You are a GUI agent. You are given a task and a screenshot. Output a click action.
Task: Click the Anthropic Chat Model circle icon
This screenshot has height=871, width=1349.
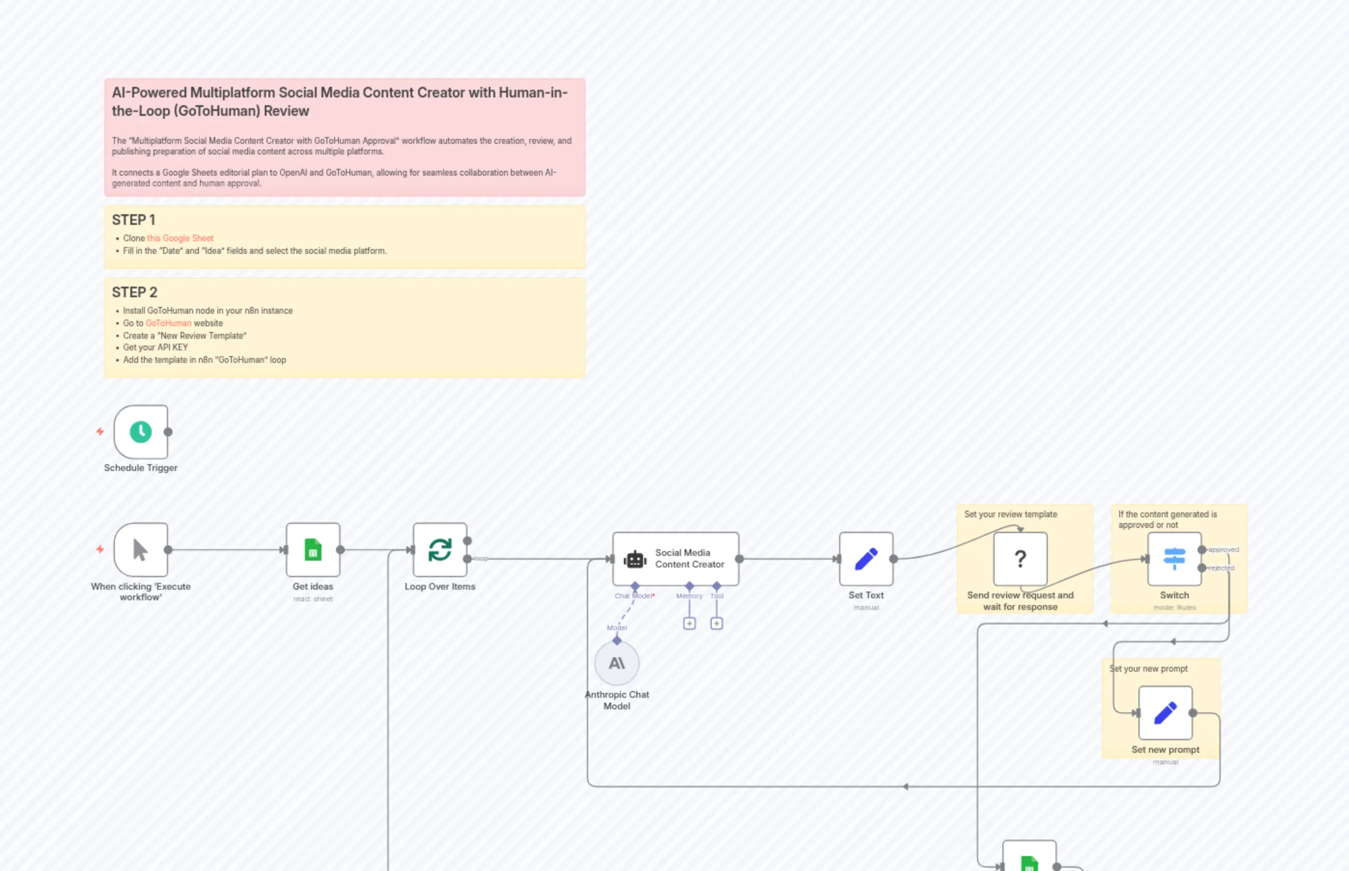617,663
